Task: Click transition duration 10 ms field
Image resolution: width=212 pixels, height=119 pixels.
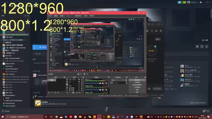Action: pyautogui.click(x=120, y=83)
